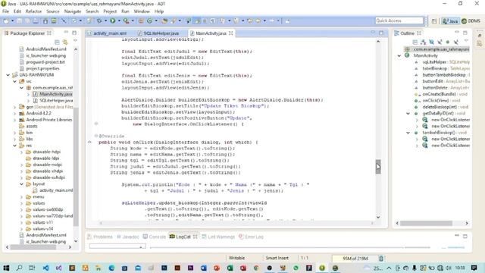This screenshot has width=485, height=273.
Task: Open Visual Studio Code from the taskbar
Action: click(45, 268)
